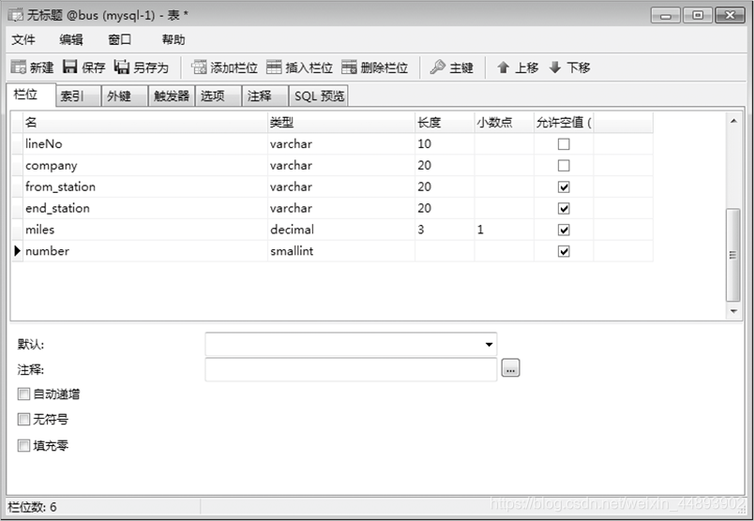The image size is (754, 521).
Task: Enable 自动递增 auto increment checkbox
Action: (23, 394)
